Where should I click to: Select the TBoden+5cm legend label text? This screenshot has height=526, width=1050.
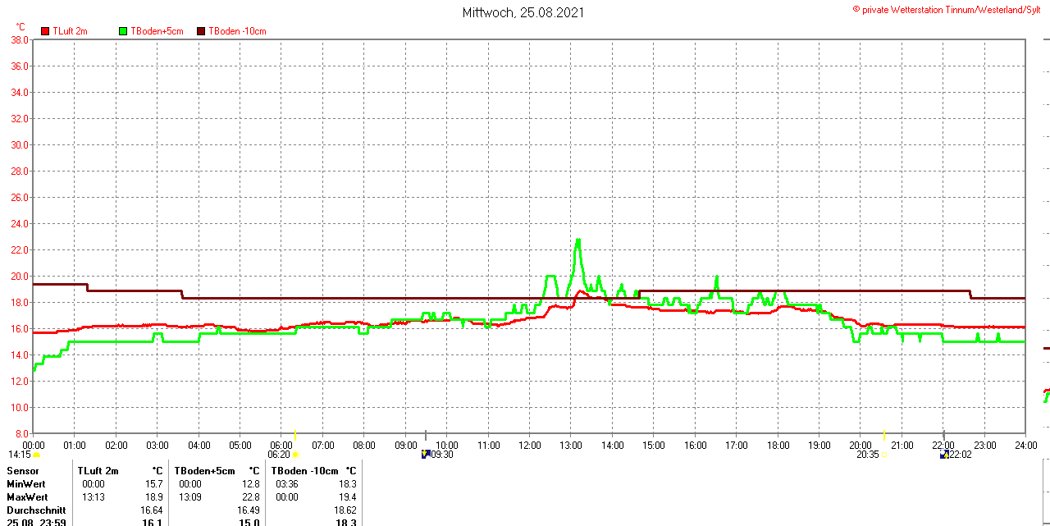pyautogui.click(x=158, y=31)
